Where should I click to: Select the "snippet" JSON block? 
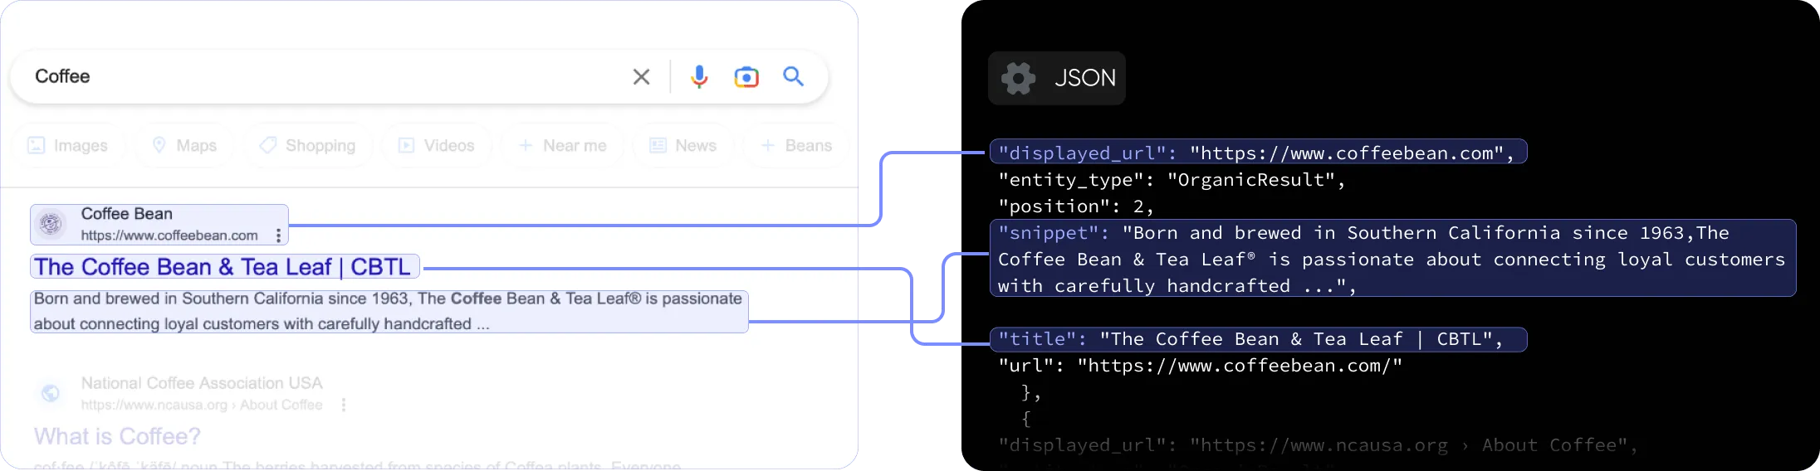click(1392, 259)
